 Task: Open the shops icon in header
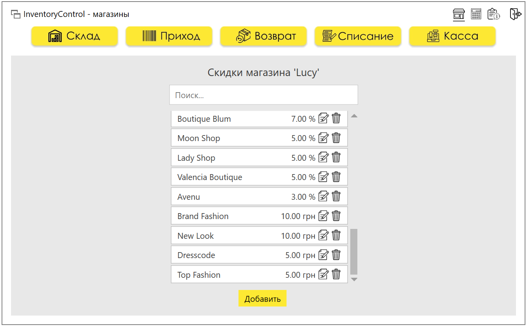459,14
